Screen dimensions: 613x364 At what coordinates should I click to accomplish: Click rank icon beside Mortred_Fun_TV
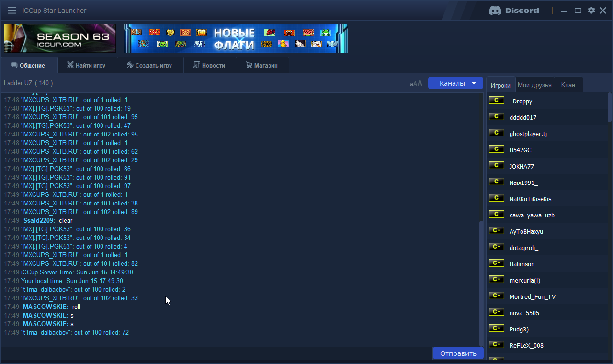coord(496,296)
